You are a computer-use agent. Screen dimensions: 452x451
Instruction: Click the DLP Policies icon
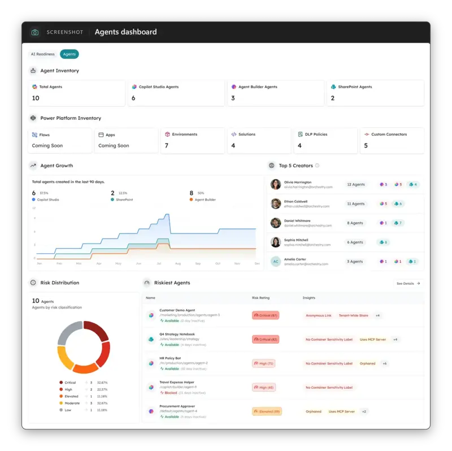pyautogui.click(x=300, y=135)
